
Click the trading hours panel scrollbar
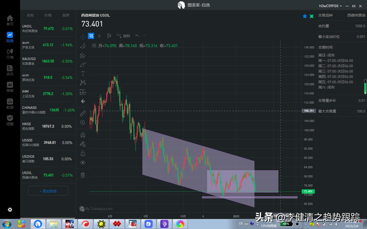coord(365,87)
